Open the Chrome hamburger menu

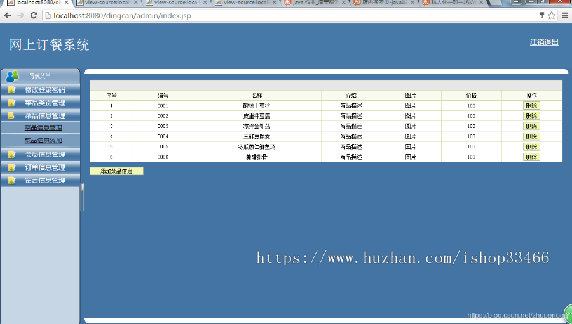(565, 15)
